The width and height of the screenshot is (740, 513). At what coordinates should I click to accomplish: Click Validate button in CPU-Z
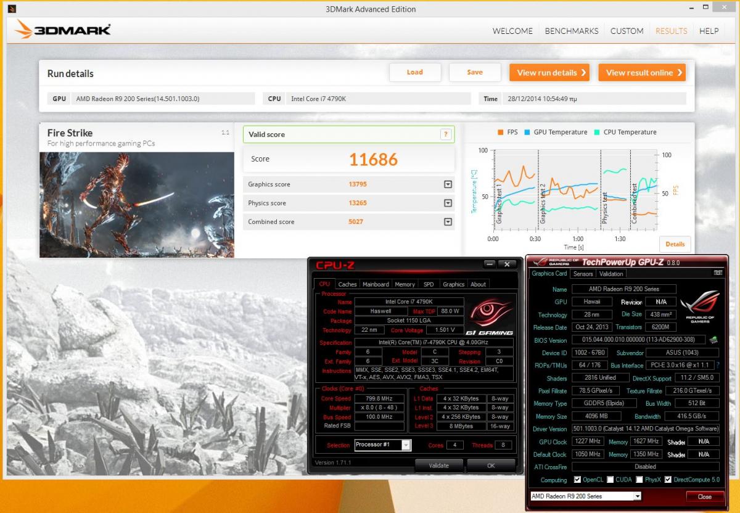[439, 466]
